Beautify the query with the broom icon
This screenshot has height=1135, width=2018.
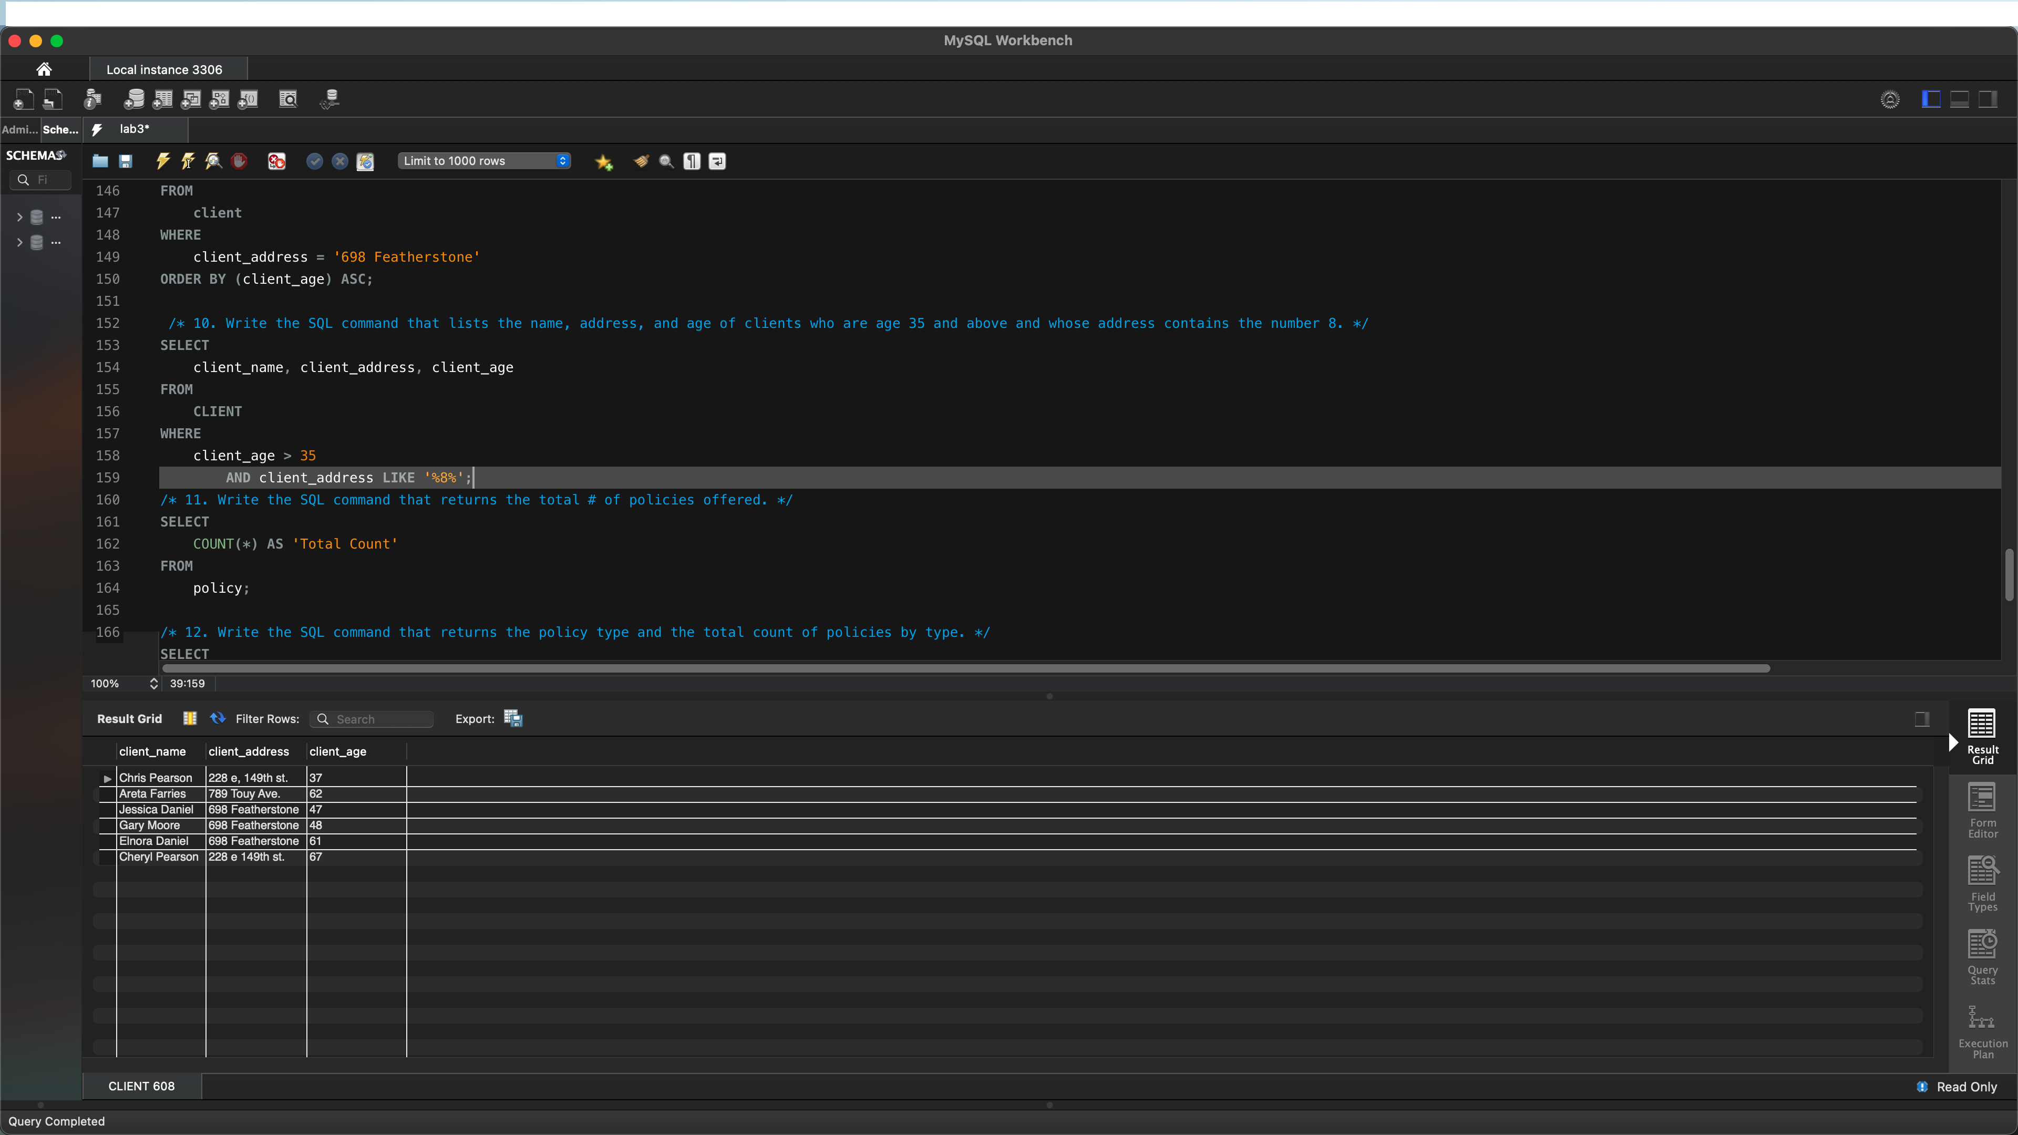click(641, 161)
